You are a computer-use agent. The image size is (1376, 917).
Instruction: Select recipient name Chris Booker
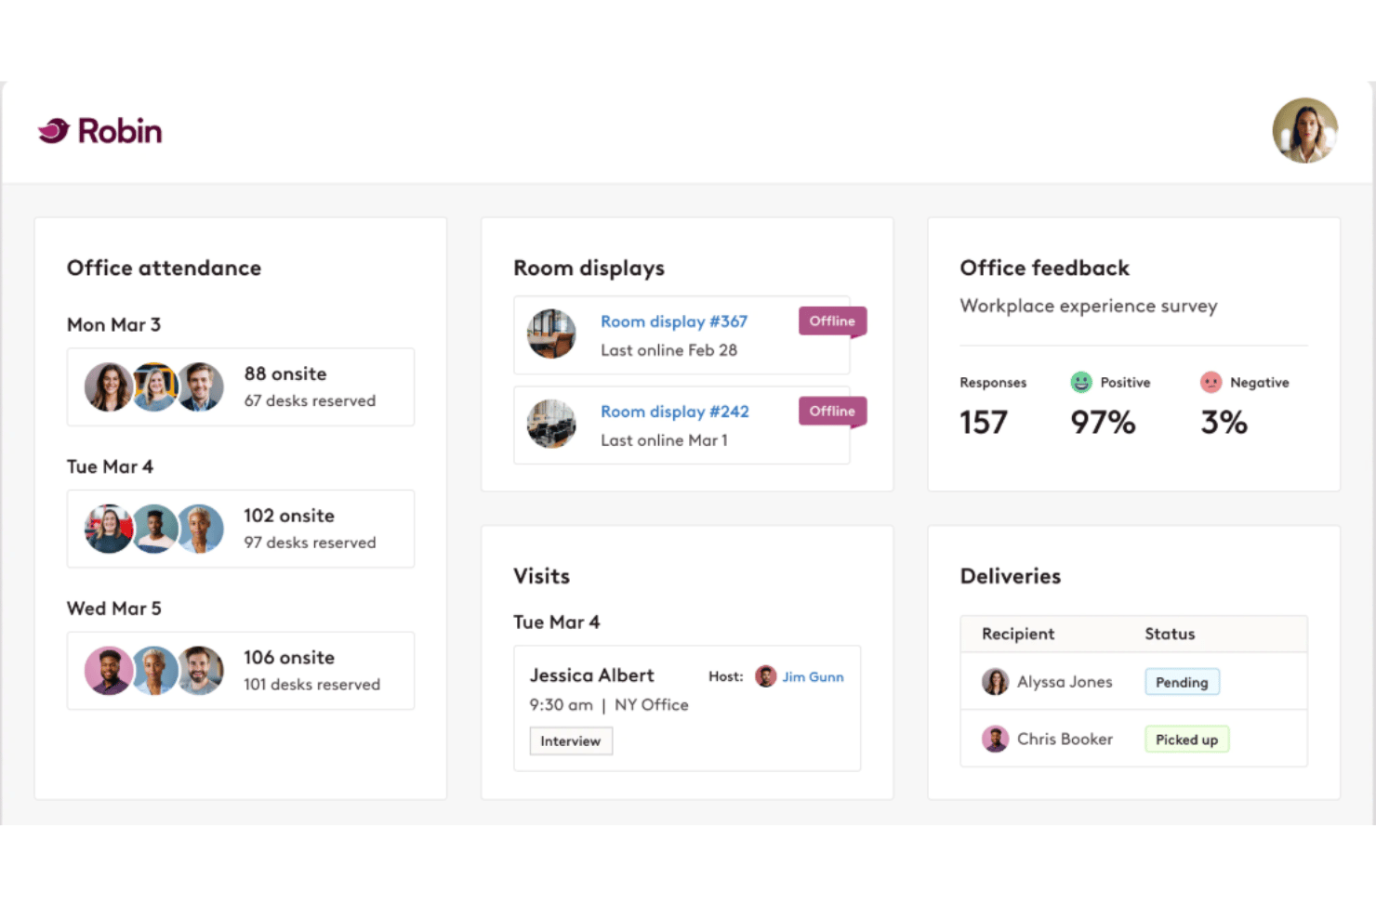1065,740
